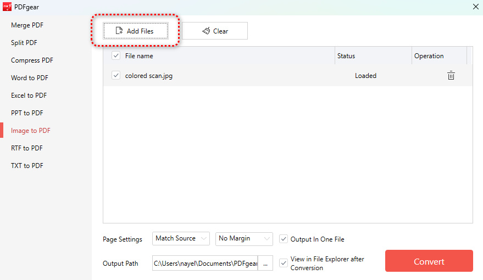Open TXT to PDF converter

27,166
